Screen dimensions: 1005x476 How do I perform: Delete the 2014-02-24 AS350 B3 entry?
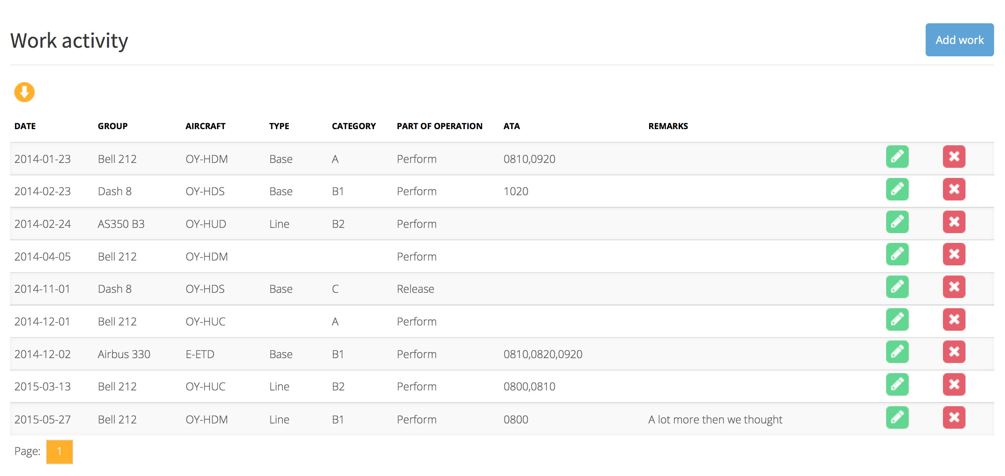coord(954,222)
